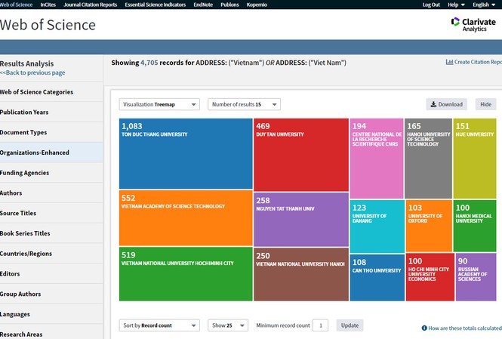Select Publication Years in sidebar

(x=51, y=112)
